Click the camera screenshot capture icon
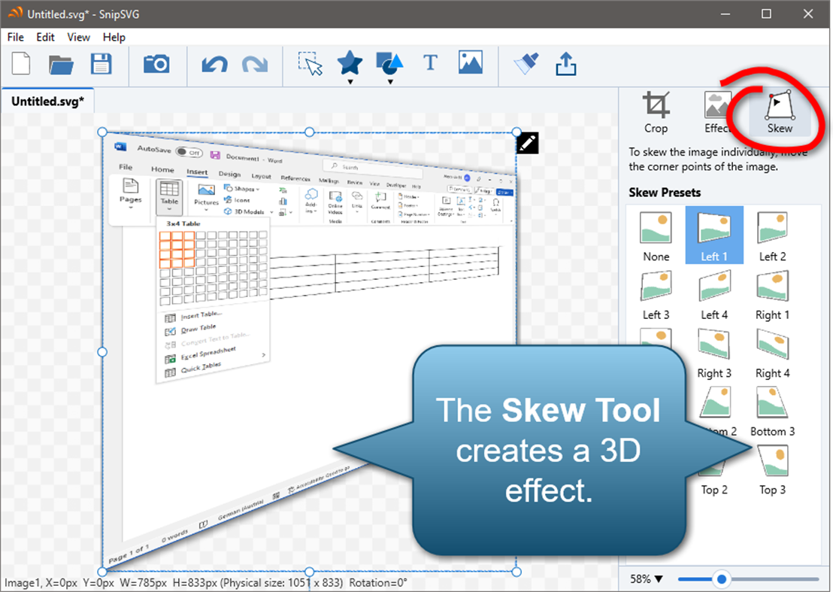Viewport: 833px width, 592px height. [156, 65]
